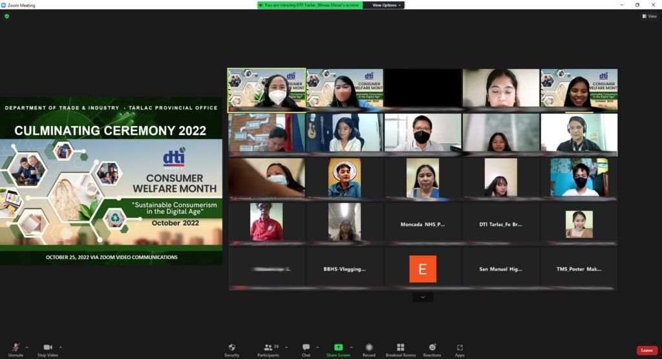Select TMS_Poster Mak... participant tile
662x359 pixels.
click(579, 269)
